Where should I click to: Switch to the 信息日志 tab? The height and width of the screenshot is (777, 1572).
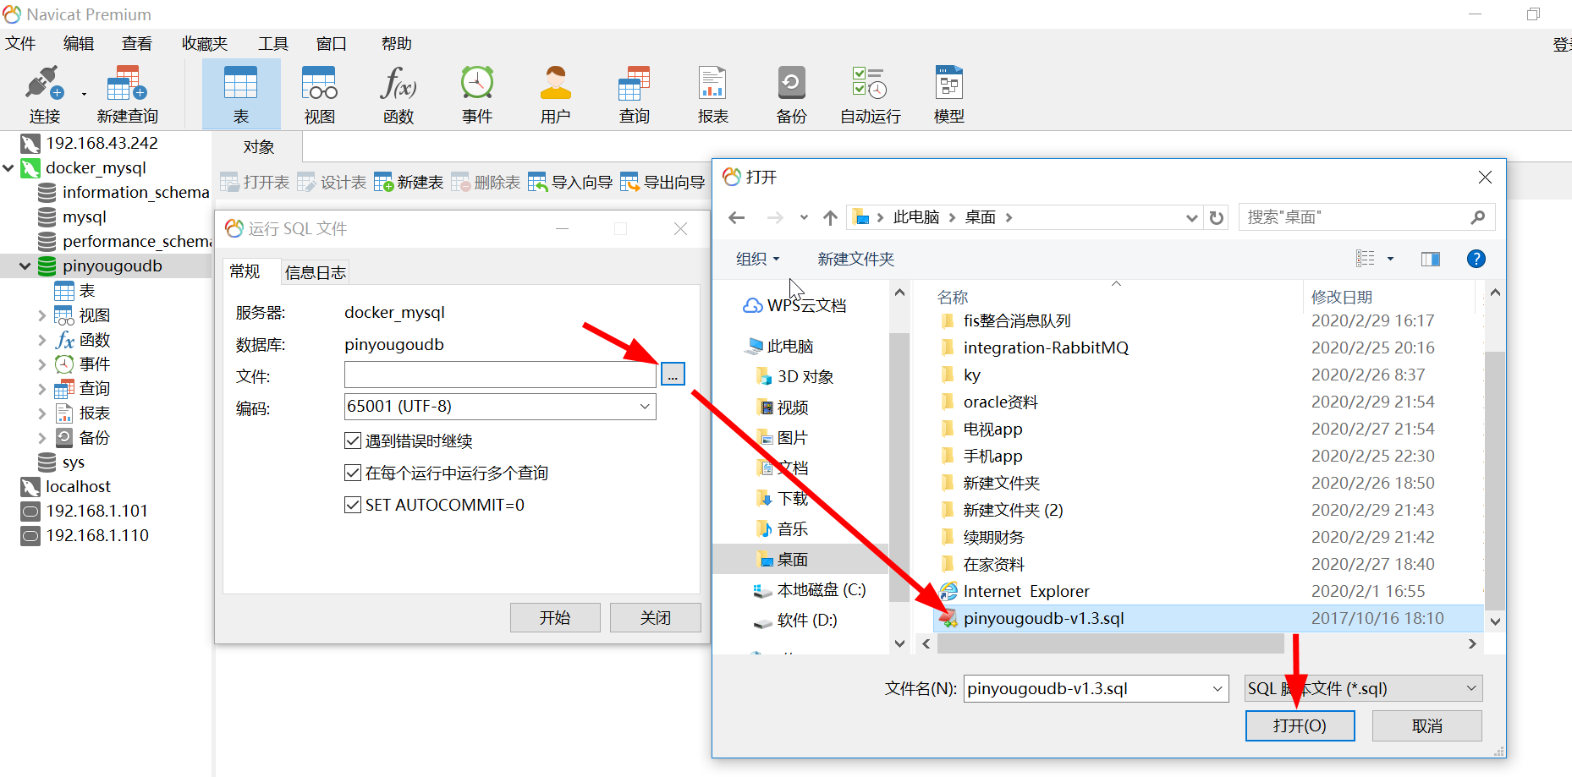click(x=316, y=272)
